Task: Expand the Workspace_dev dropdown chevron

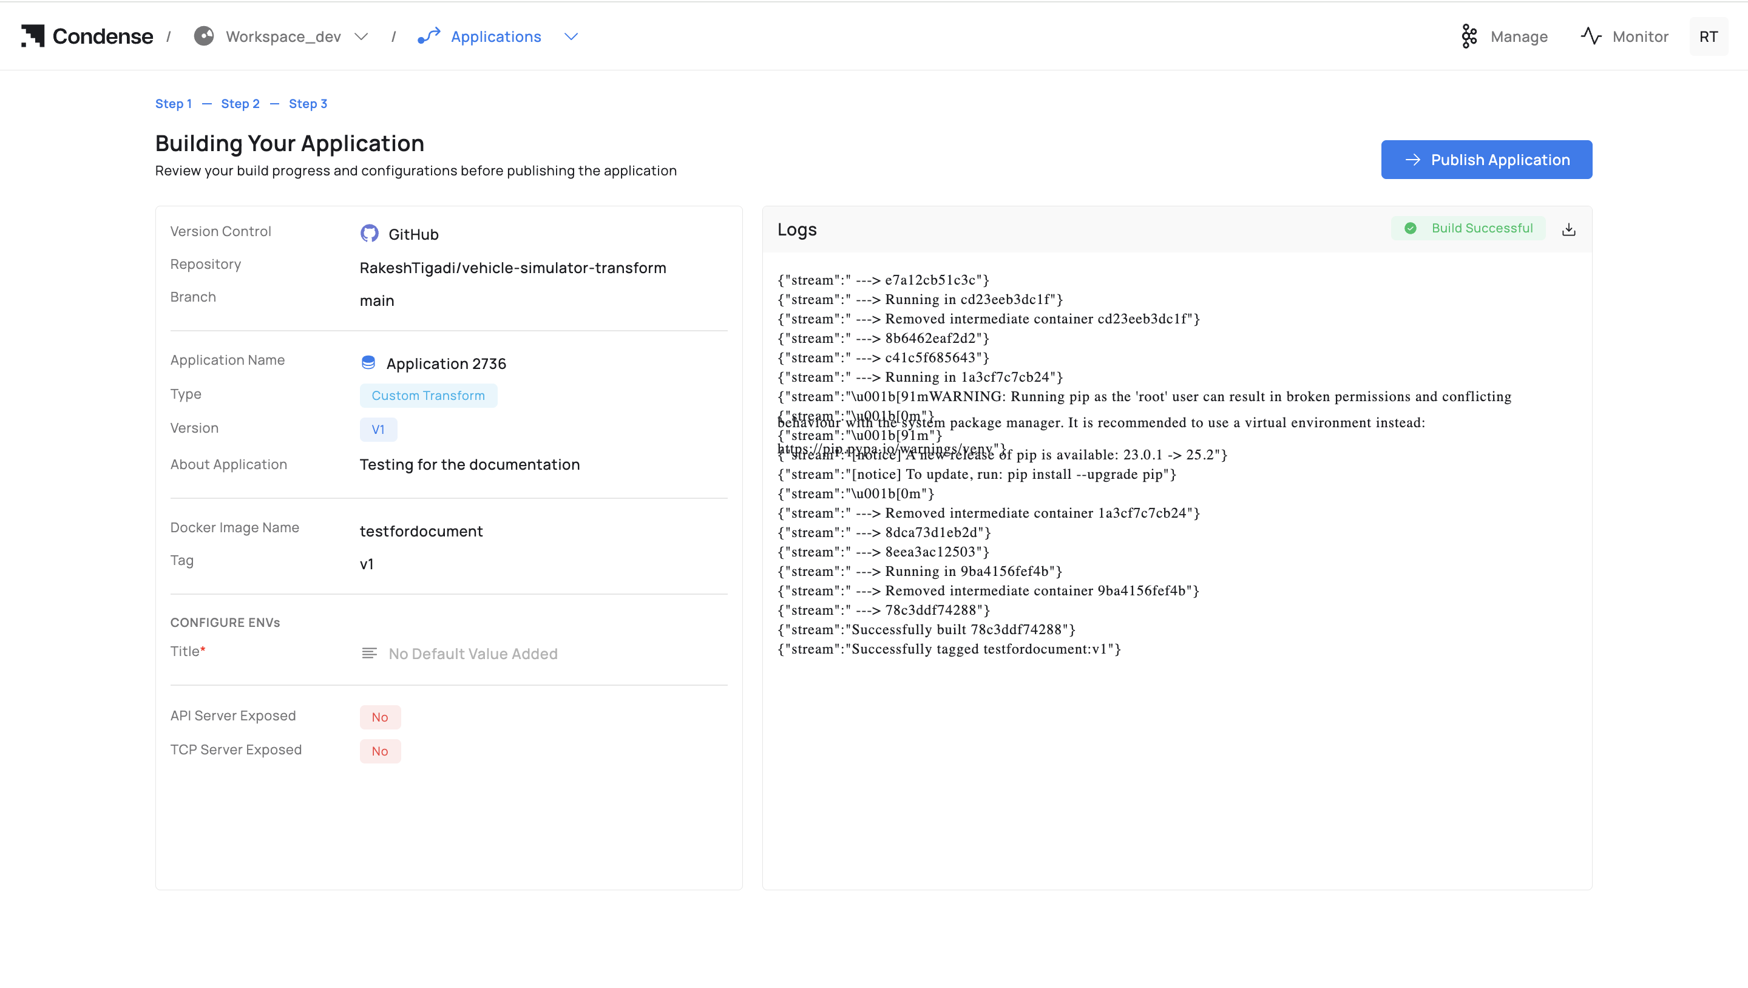Action: [x=362, y=36]
